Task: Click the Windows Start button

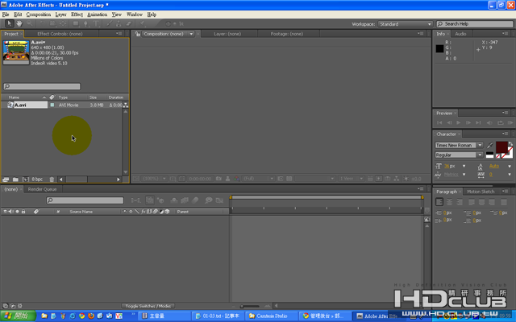Action: 18,316
